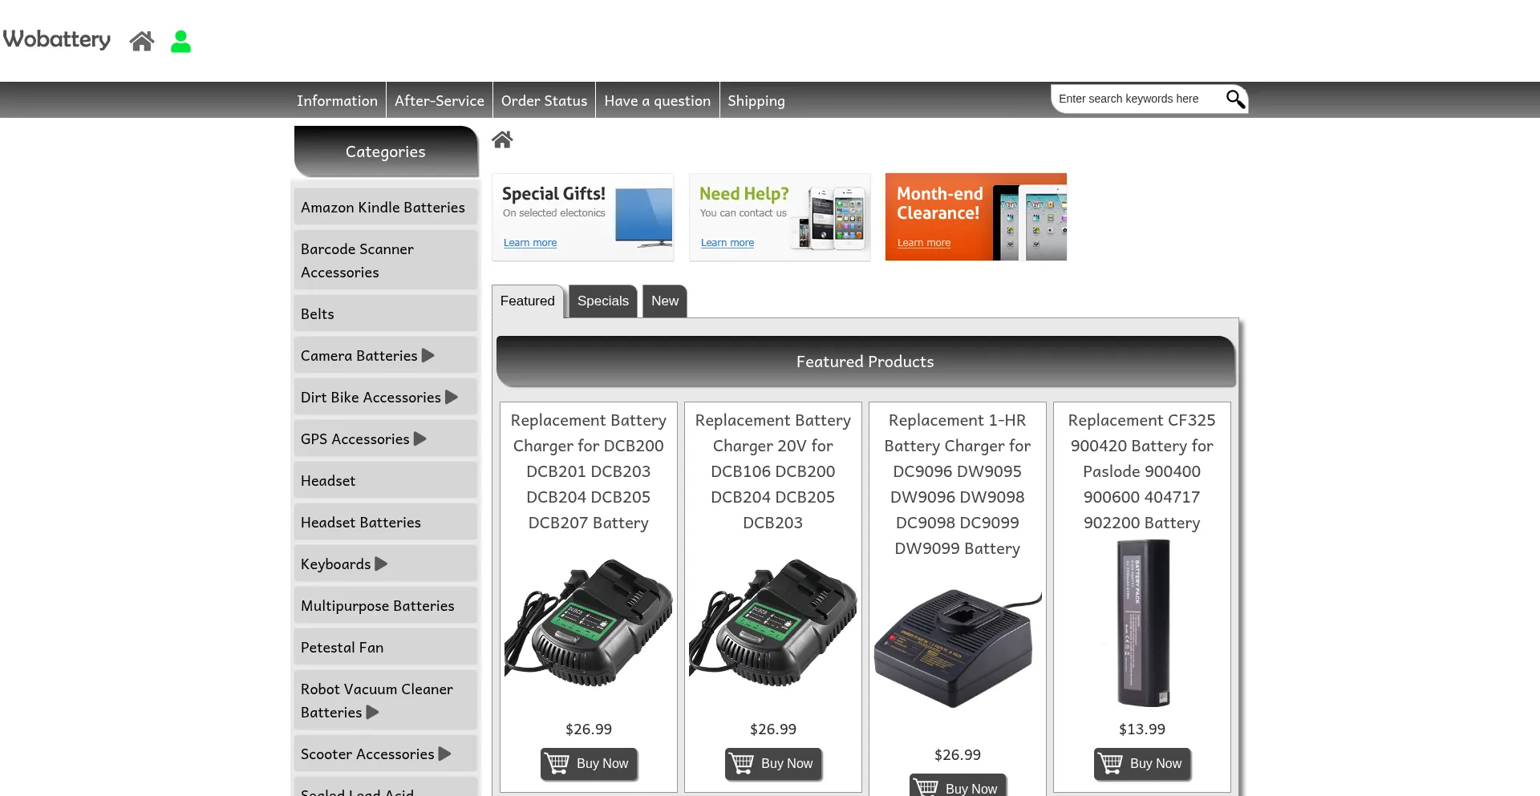Expand the Camera Batteries category arrow

(x=428, y=355)
